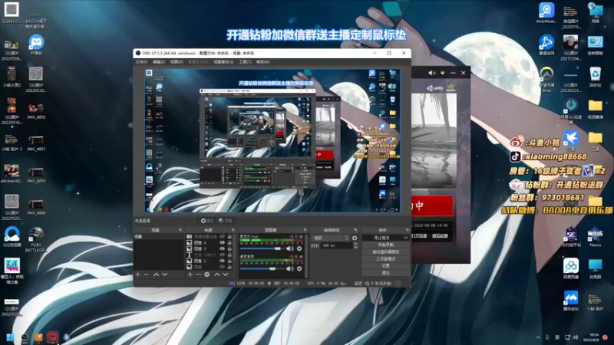Move the source up in the Sources panel
Screen dimensions: 614x345
(217, 274)
